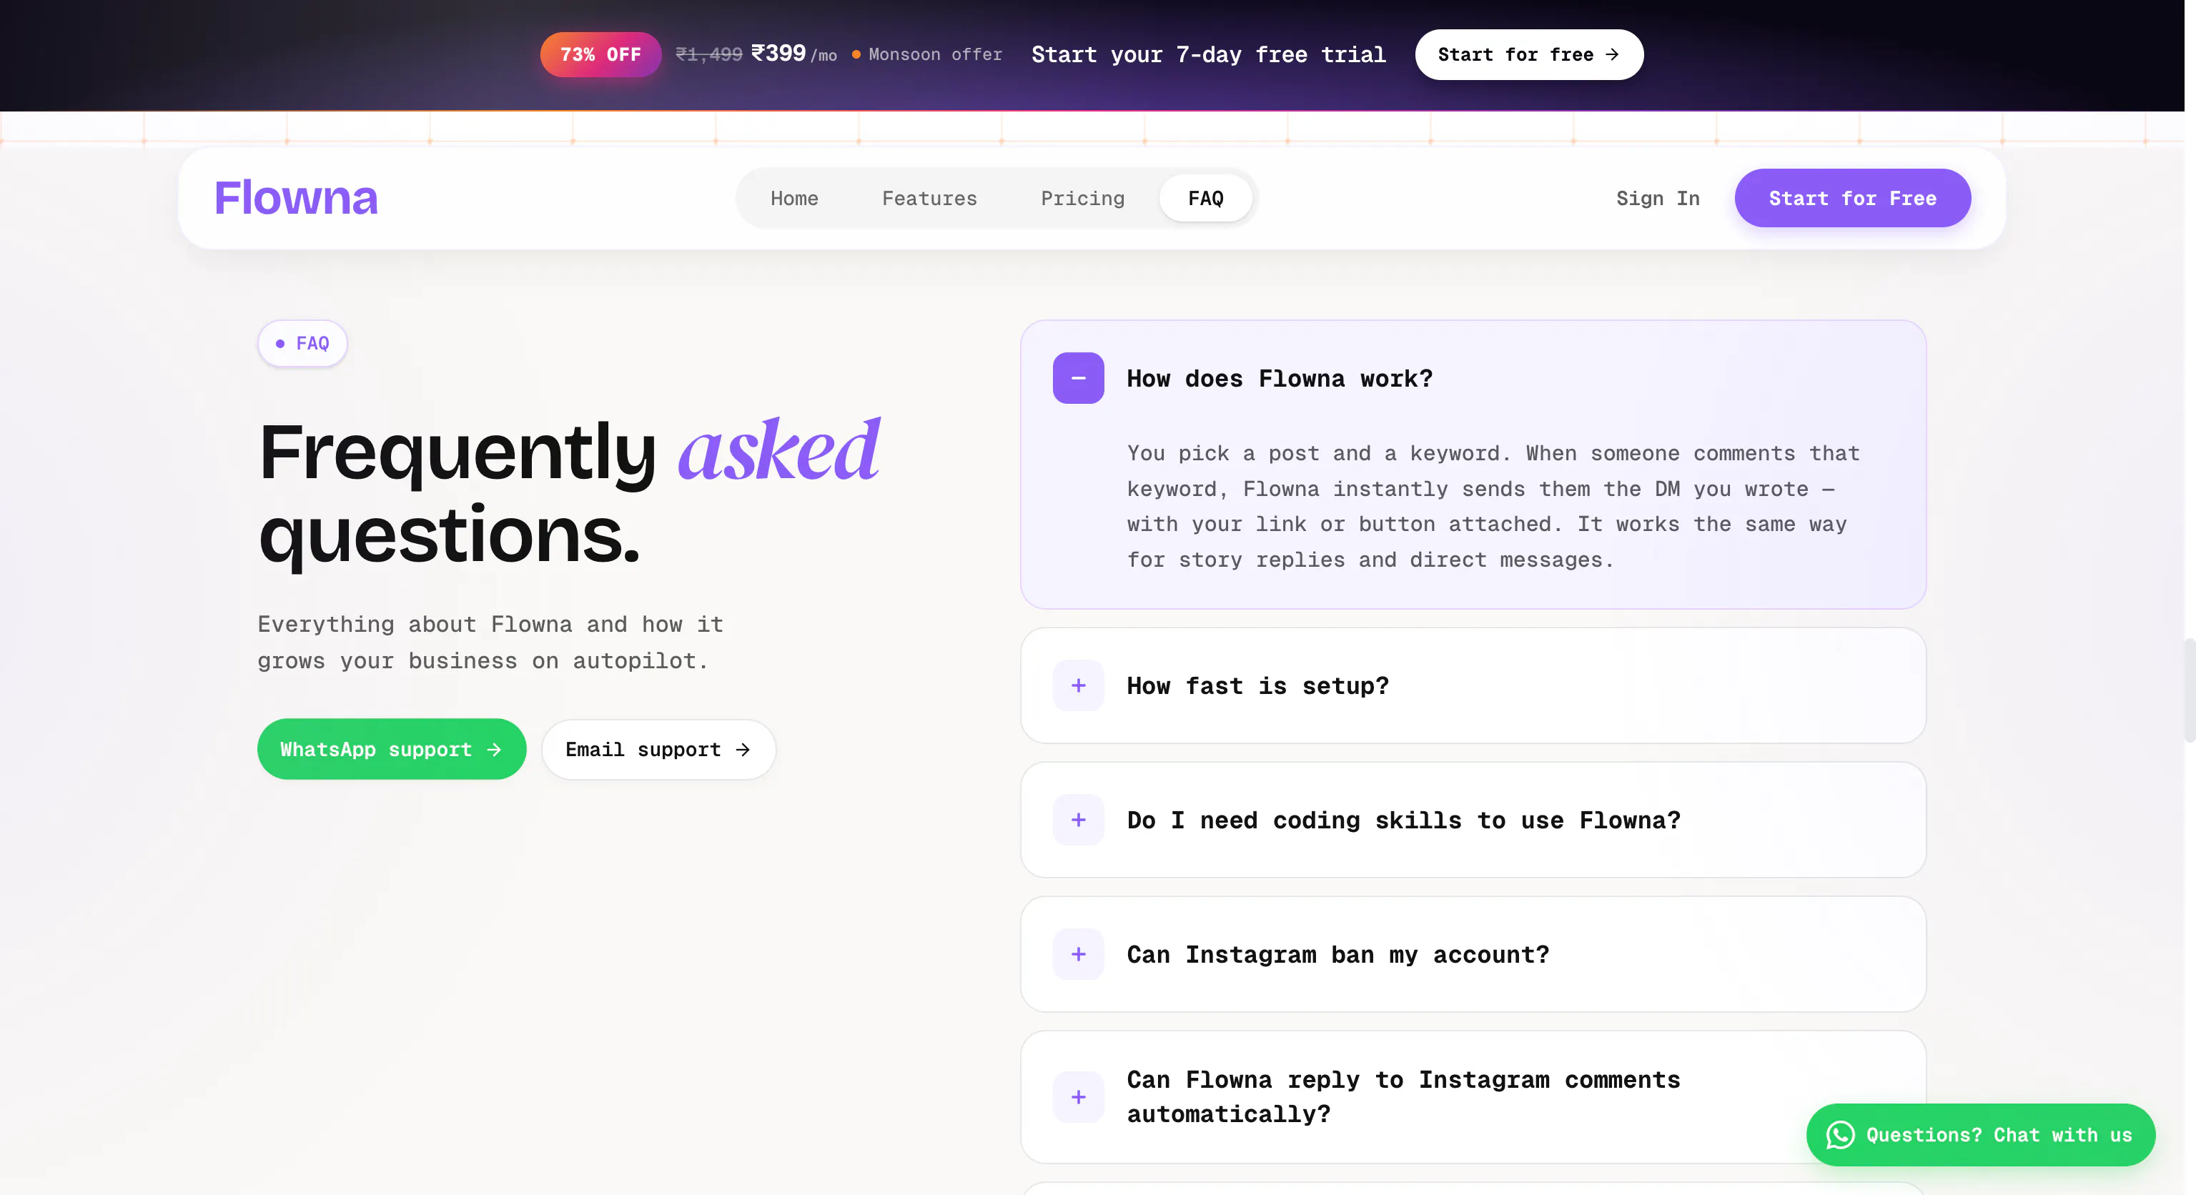Click the answer paragraph starting 'You pick a post'
This screenshot has width=2196, height=1195.
pyautogui.click(x=1493, y=506)
